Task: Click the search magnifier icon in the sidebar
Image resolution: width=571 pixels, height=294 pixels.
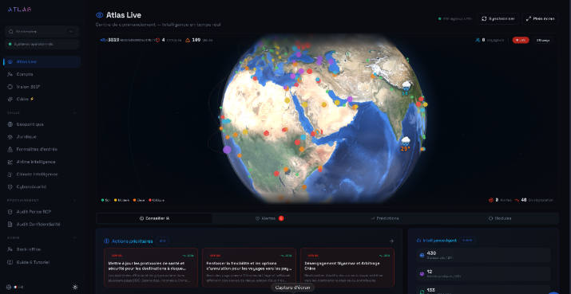Action: click(10, 32)
